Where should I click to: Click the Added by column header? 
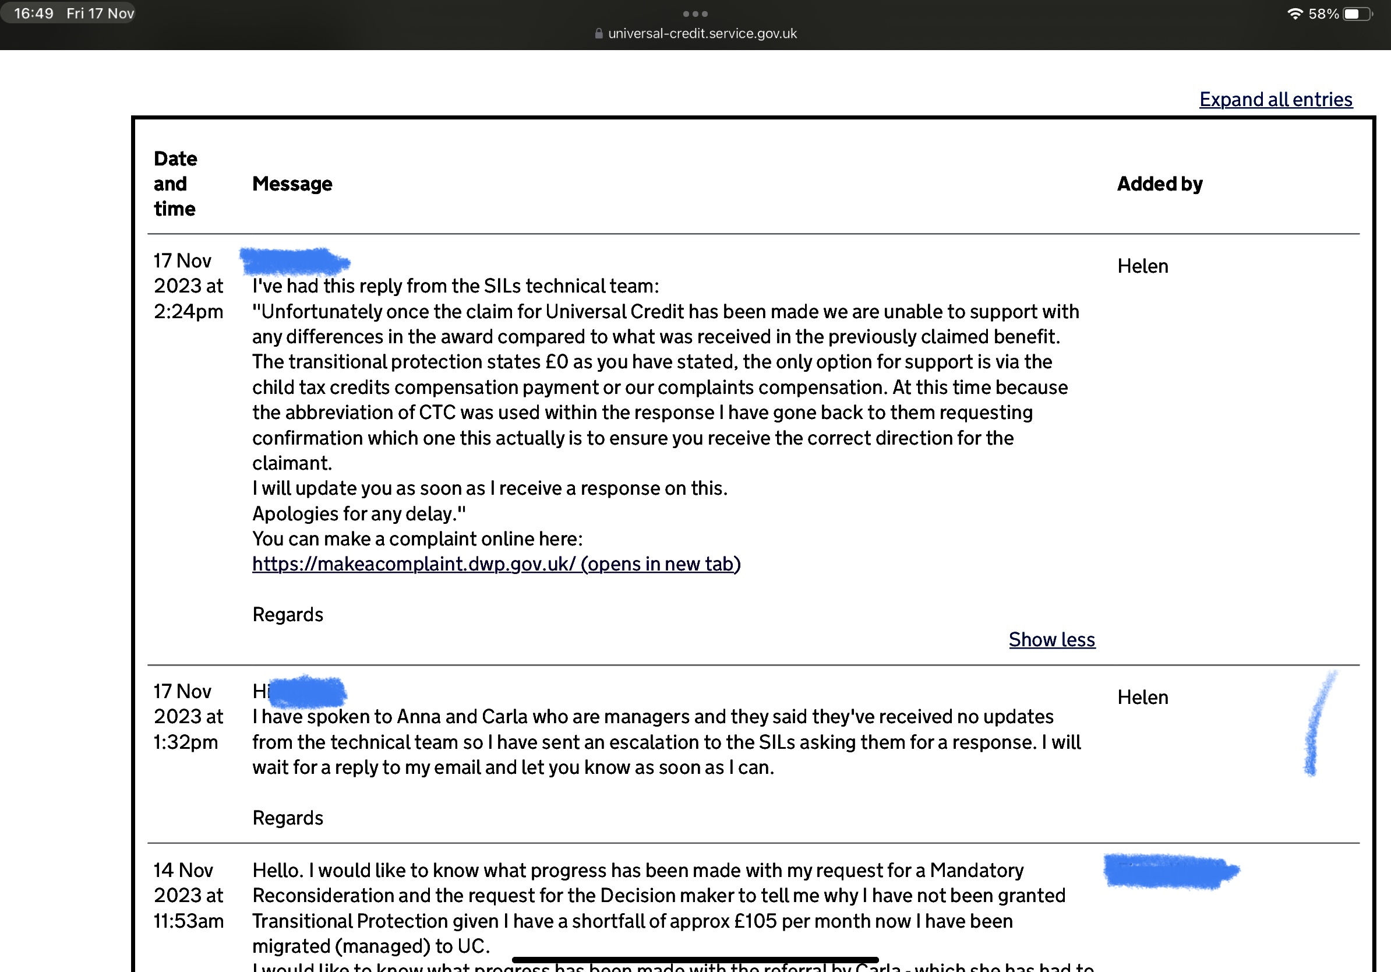coord(1159,184)
